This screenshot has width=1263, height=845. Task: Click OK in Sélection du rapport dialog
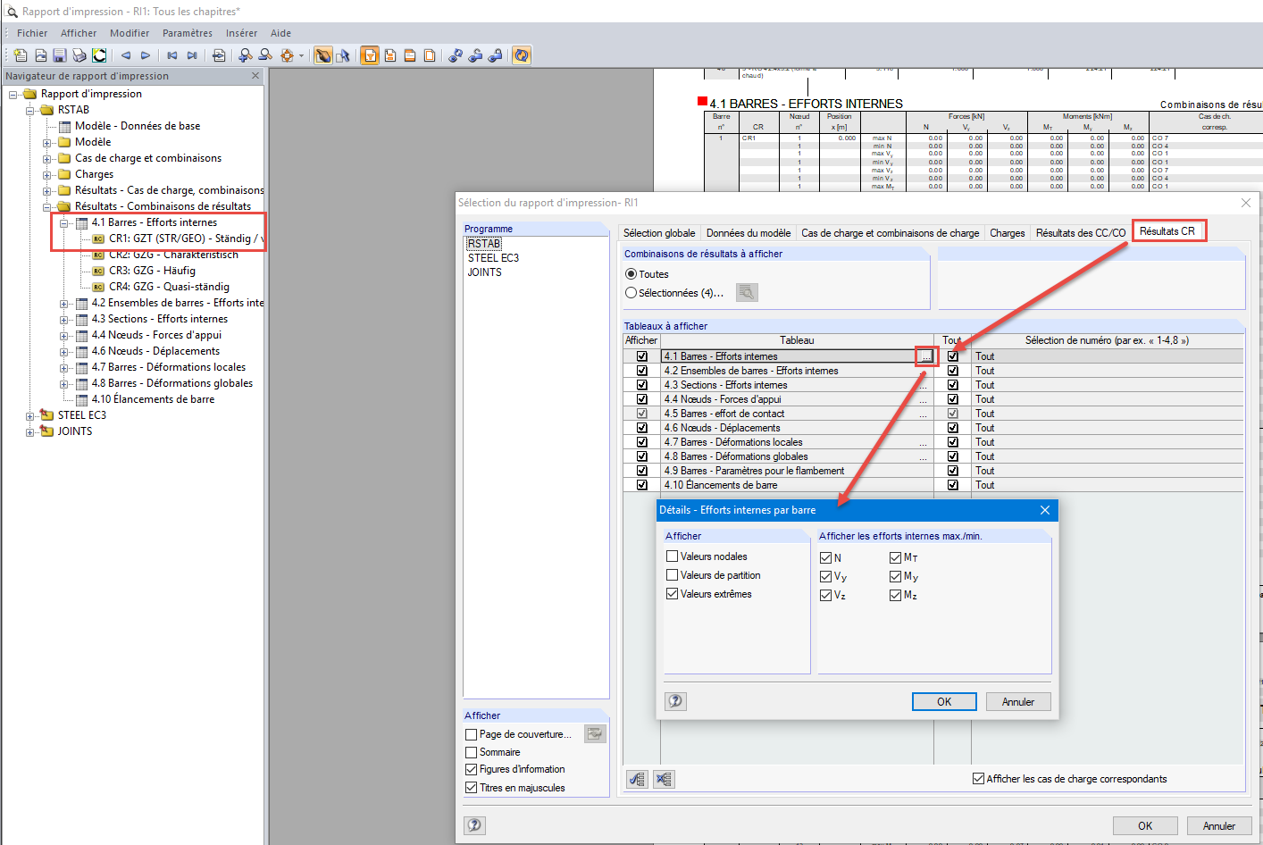coord(1145,825)
